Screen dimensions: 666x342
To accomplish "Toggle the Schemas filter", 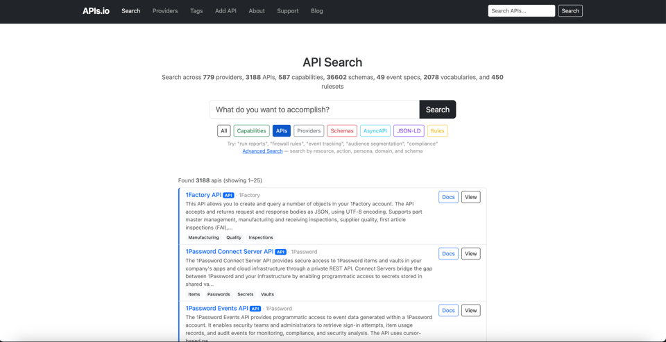I will [x=341, y=130].
